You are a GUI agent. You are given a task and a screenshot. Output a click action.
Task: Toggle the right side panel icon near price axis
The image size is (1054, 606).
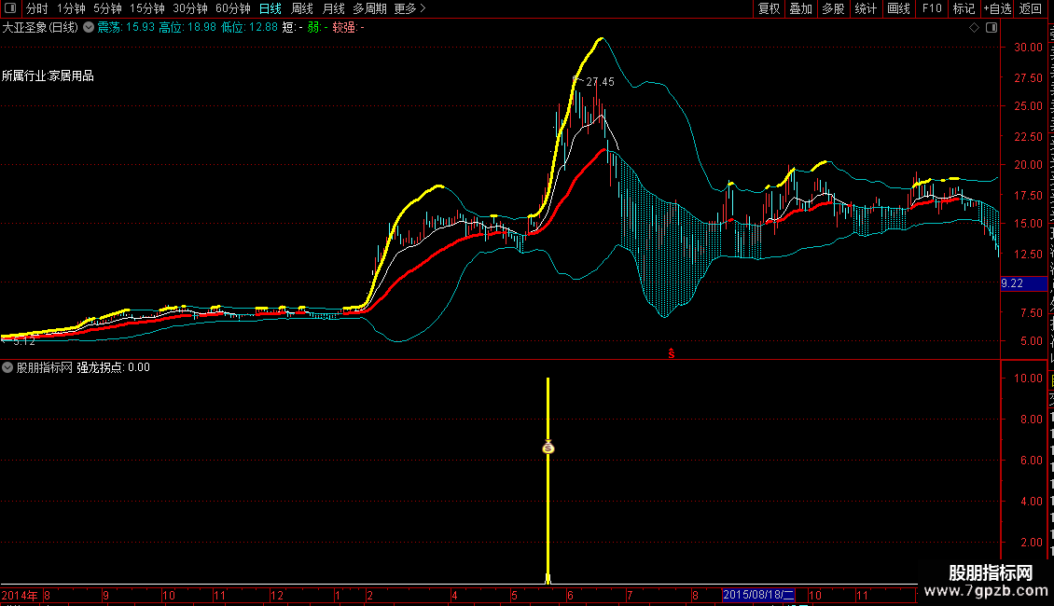990,28
